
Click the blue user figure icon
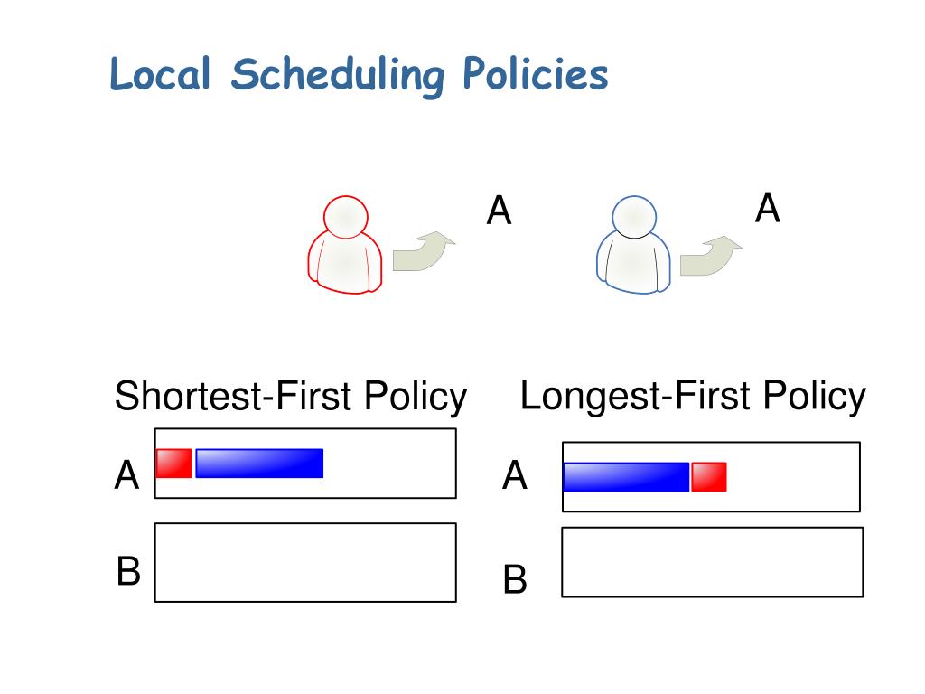[x=633, y=245]
